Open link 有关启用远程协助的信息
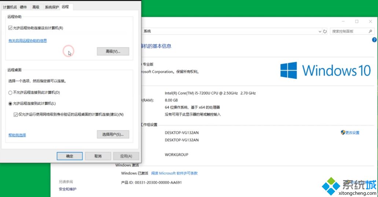 pos(27,41)
